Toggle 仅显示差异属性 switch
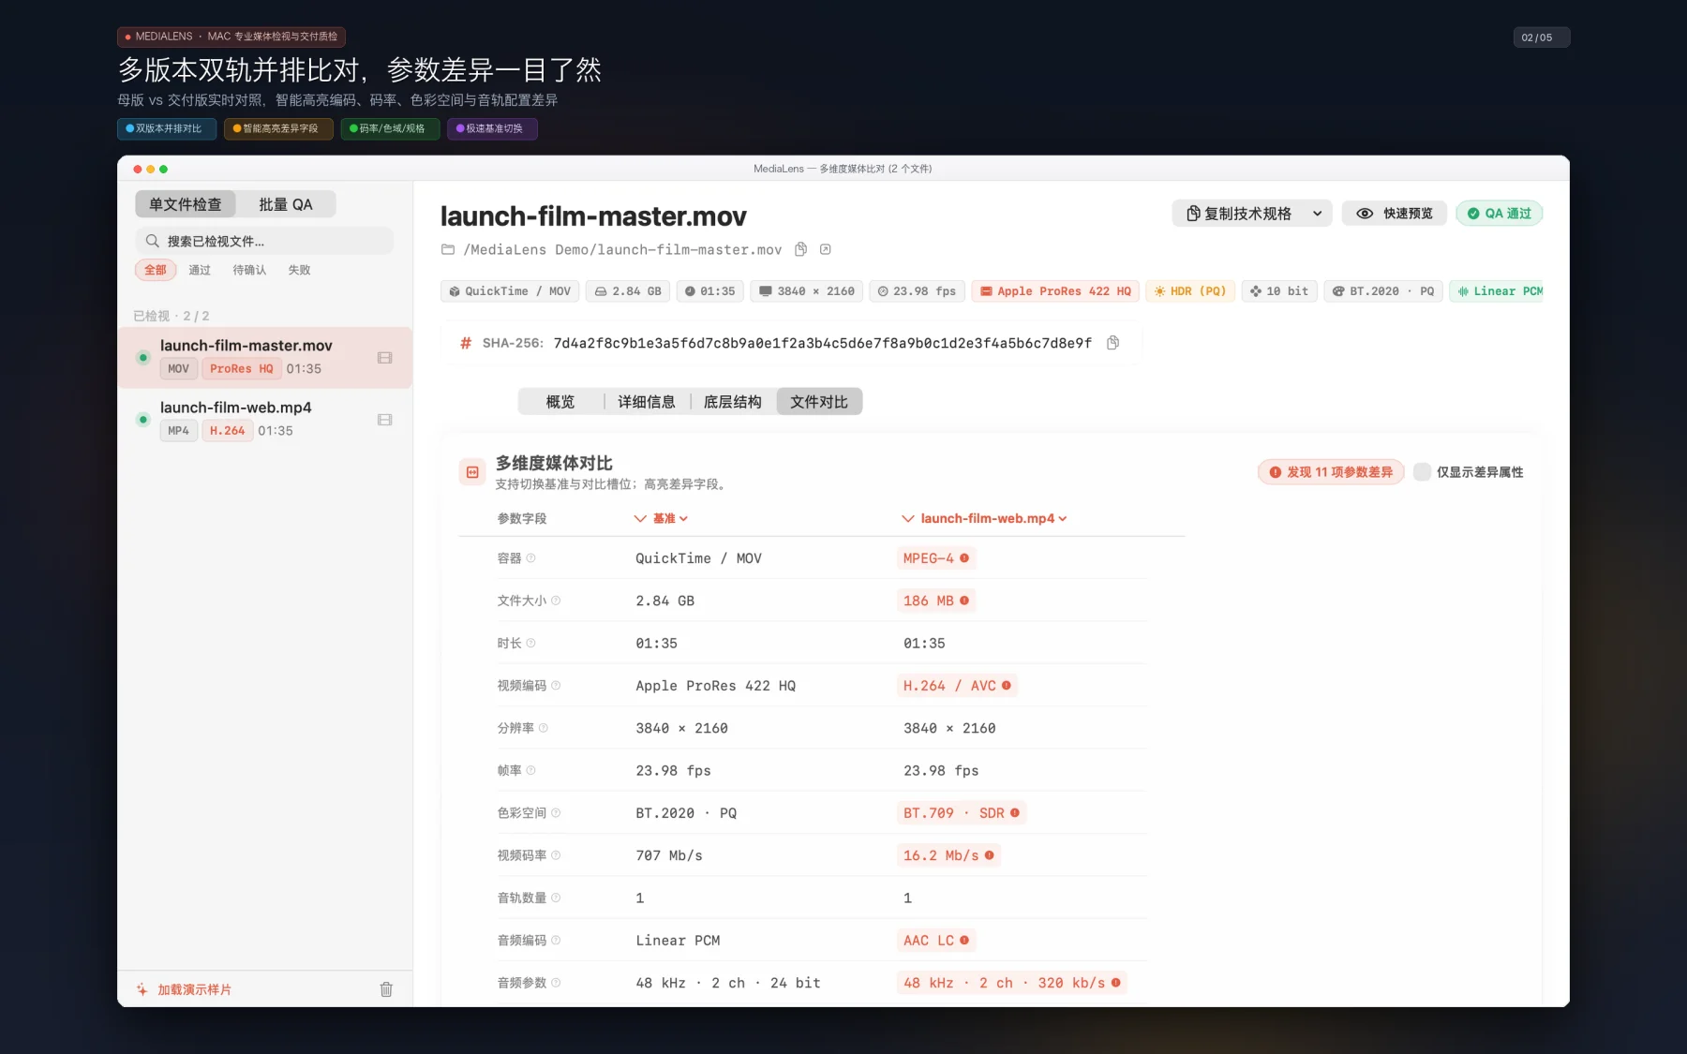Screen dimensions: 1687x1054 [x=1422, y=472]
